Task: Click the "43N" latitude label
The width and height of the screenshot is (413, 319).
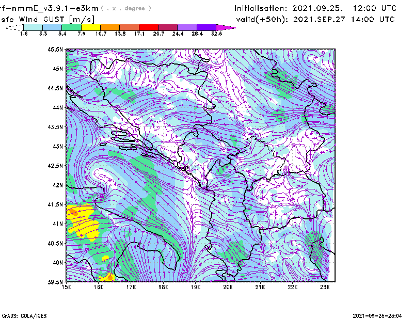Action: [58, 146]
